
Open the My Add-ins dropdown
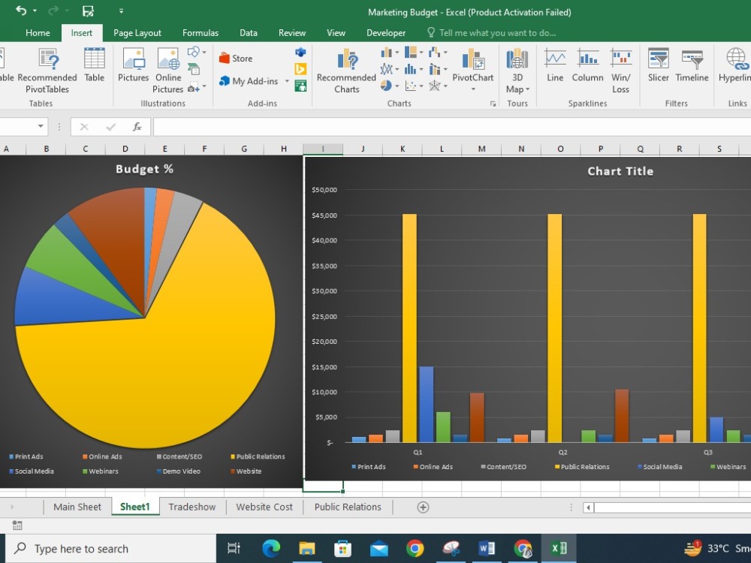(x=286, y=81)
